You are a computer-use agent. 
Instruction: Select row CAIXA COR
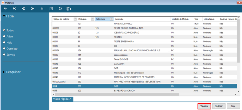click(x=144, y=64)
